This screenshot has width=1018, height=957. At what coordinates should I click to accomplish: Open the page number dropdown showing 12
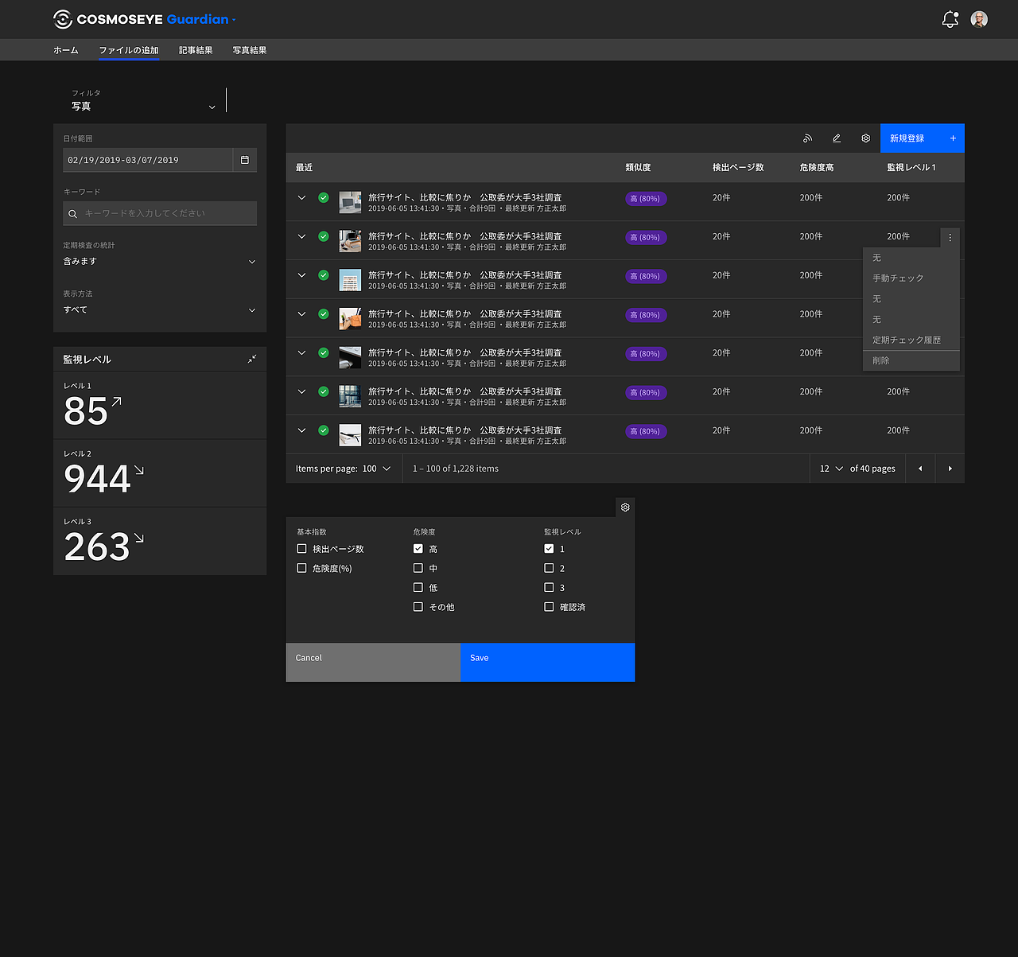(831, 469)
